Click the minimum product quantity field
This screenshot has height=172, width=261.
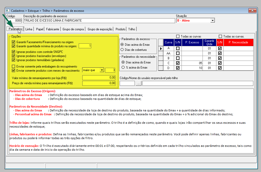click(85, 46)
